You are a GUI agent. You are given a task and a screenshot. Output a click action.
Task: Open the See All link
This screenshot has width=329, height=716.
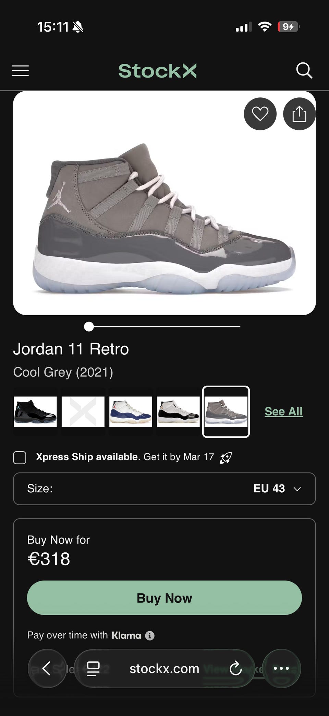click(283, 411)
